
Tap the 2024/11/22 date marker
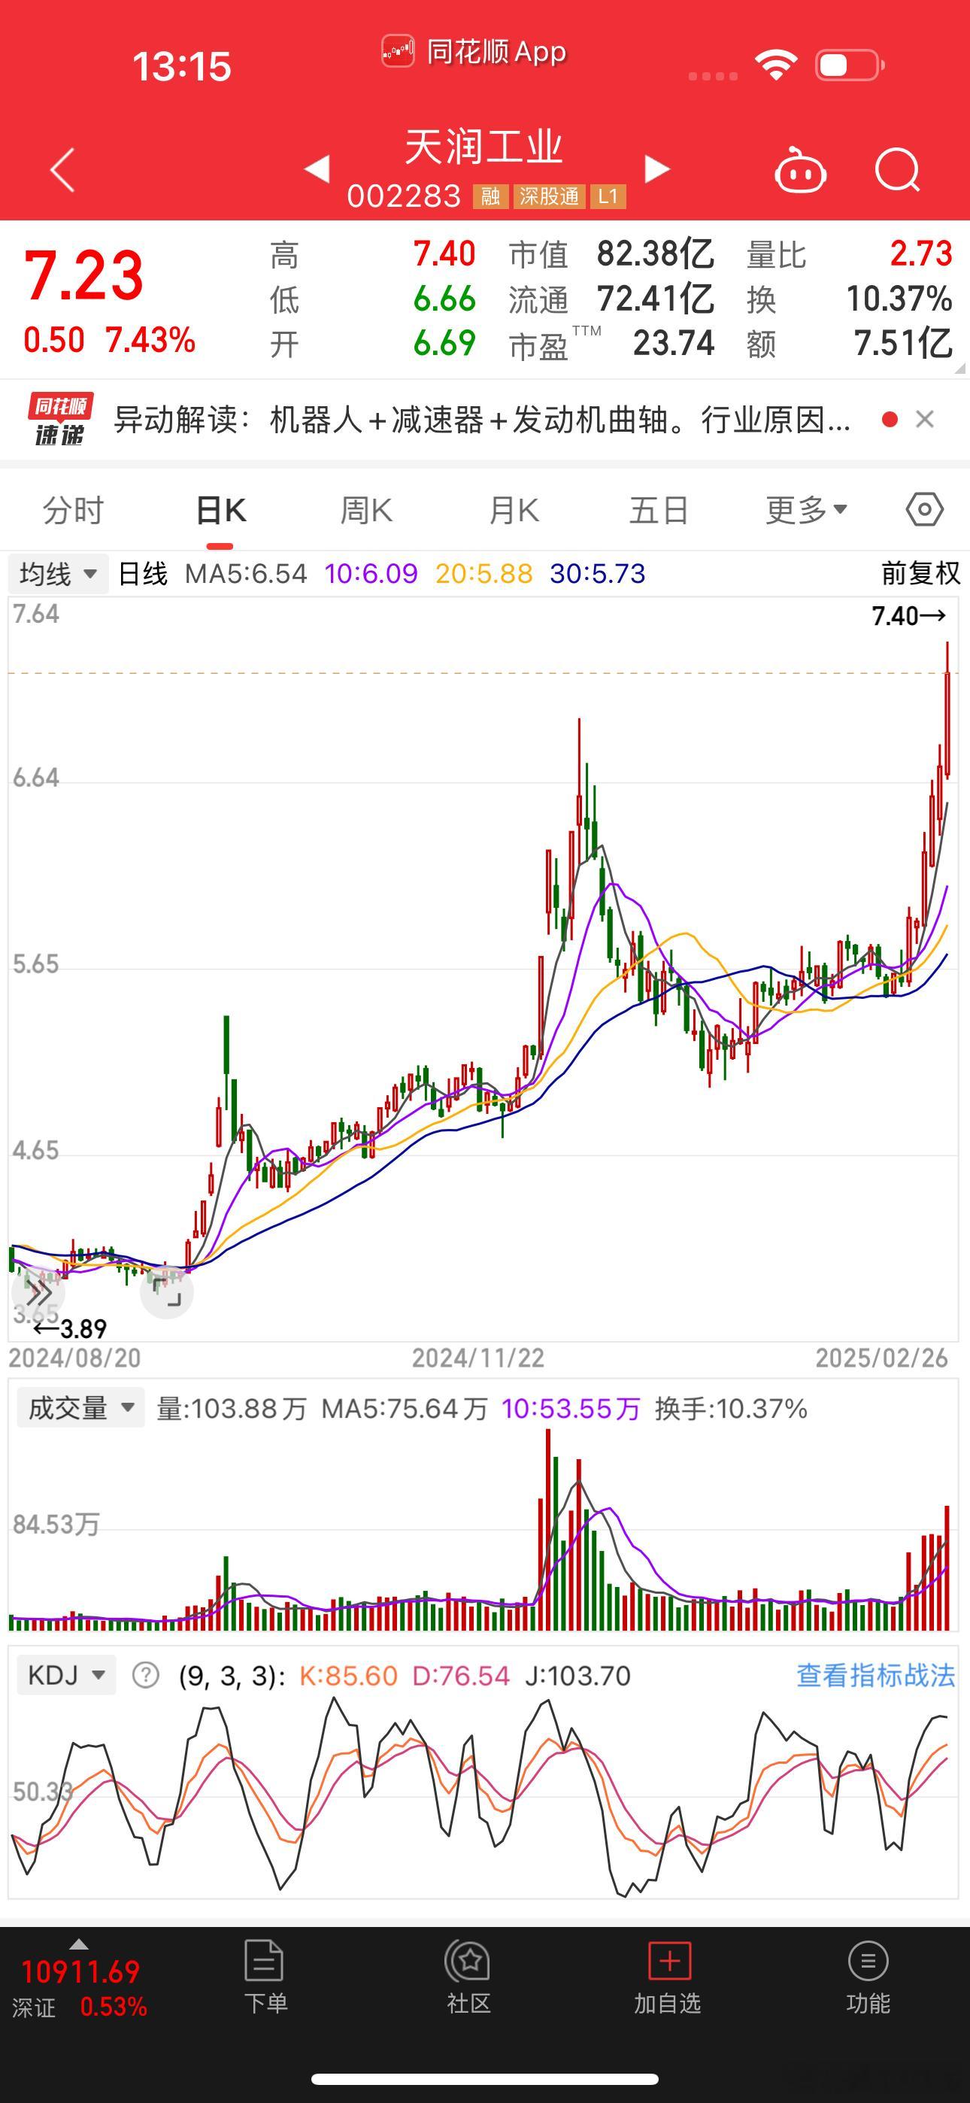pos(478,1358)
